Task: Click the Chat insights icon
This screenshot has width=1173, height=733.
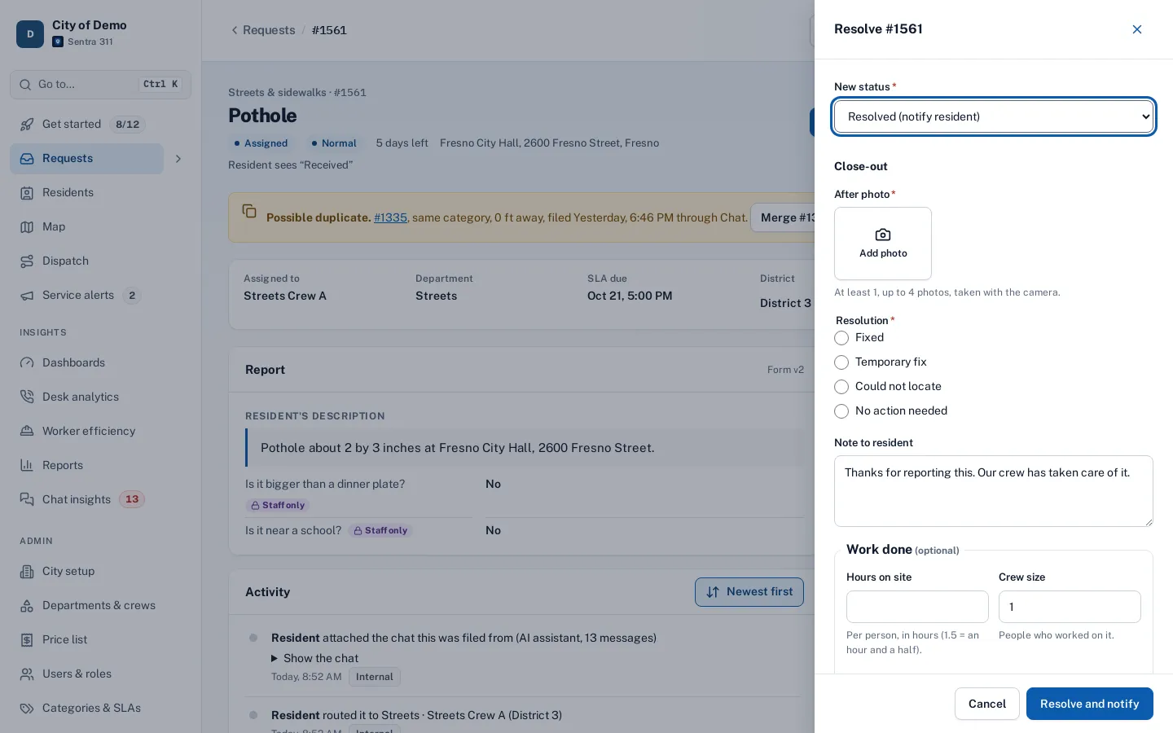Action: (27, 499)
